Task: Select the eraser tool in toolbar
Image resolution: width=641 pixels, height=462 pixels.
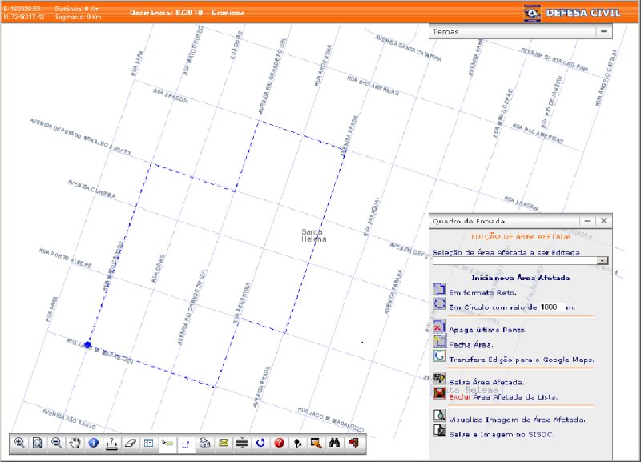Action: tap(130, 442)
